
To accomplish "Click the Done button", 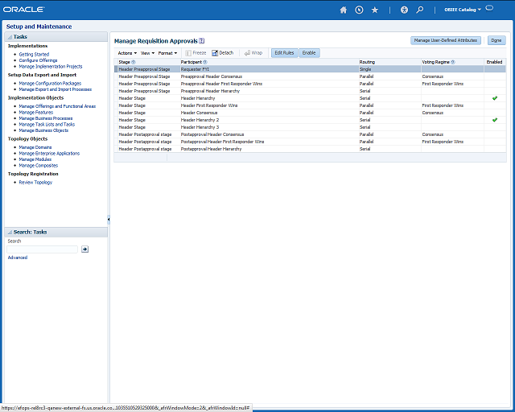I will click(x=496, y=40).
